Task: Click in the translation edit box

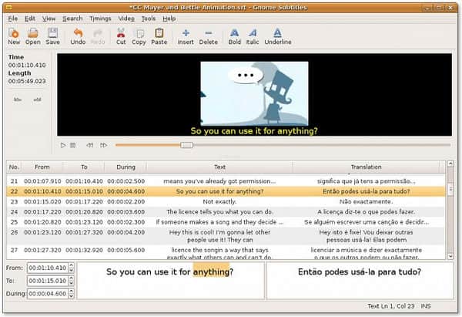Action: coord(360,281)
